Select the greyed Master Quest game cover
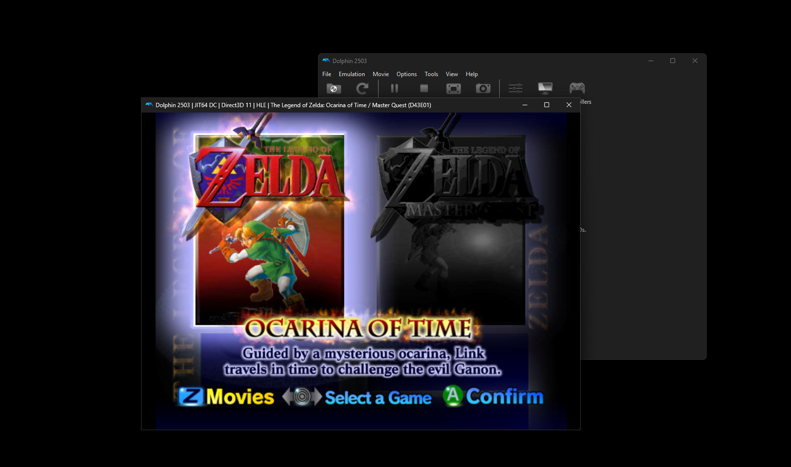The image size is (791, 467). pos(451,230)
